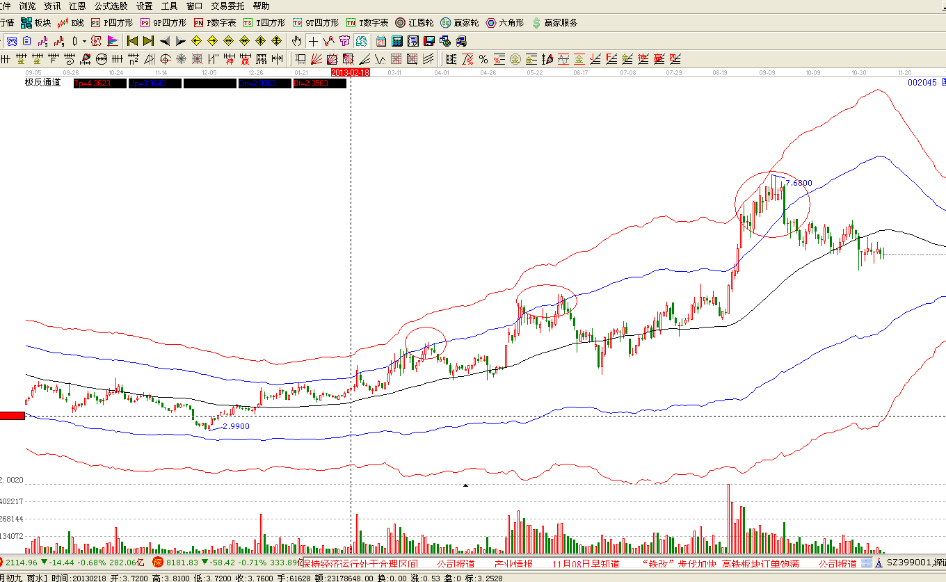Select the hand pan tool
The height and width of the screenshot is (582, 946).
pos(297,41)
